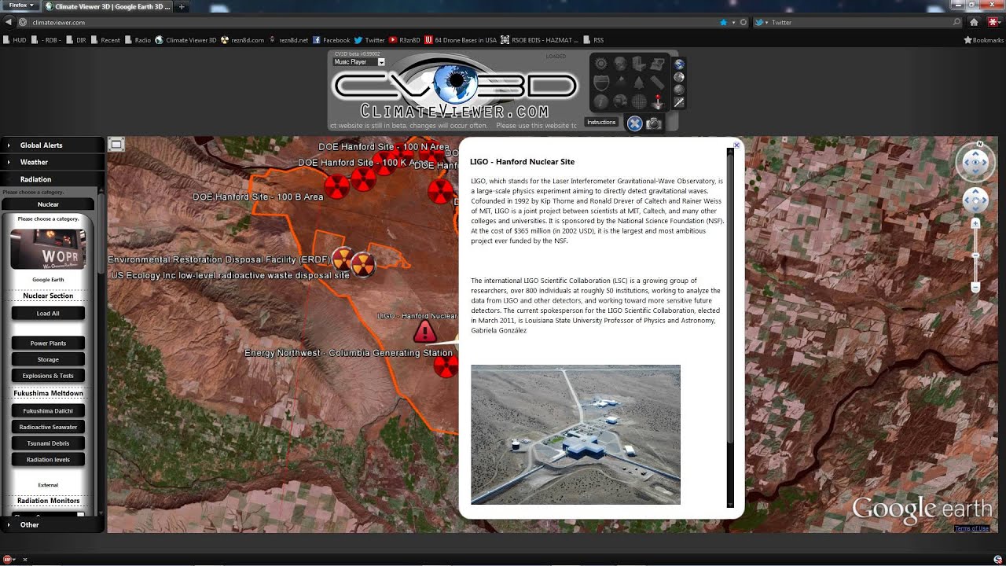Click the pine tree icon in the toolbar
The height and width of the screenshot is (566, 1006).
point(639,83)
